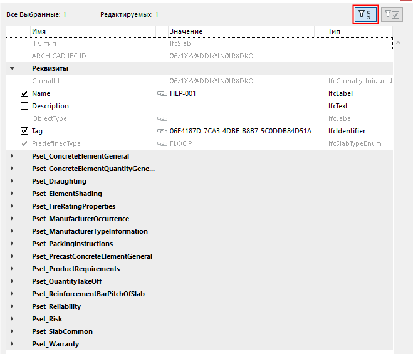
Task: Expand Pset_ProductRequirements group
Action: coord(12,269)
